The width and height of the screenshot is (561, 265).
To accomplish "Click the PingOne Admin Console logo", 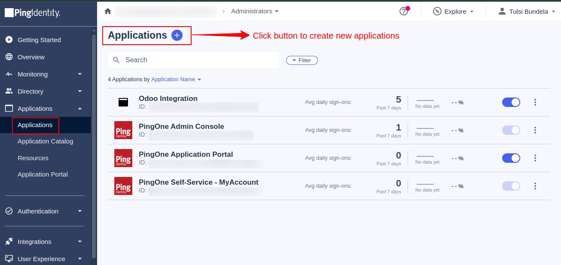I will tap(123, 130).
